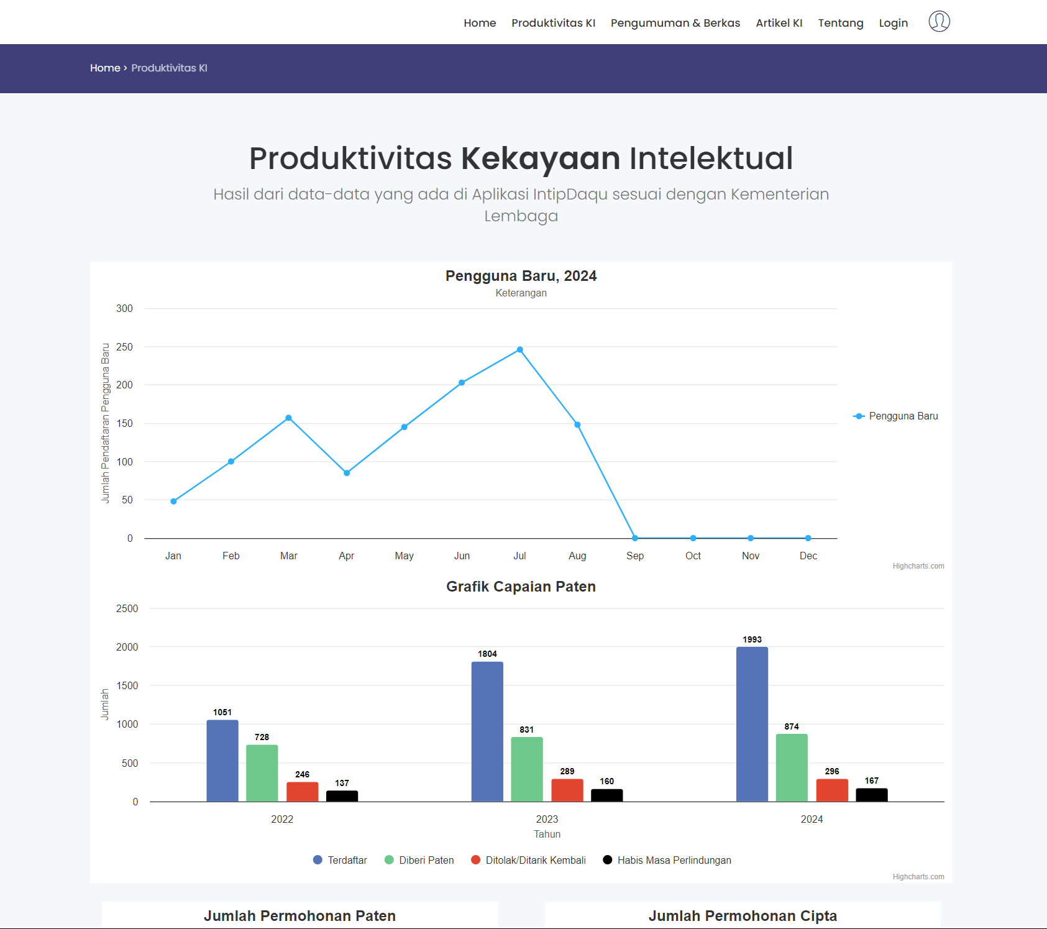This screenshot has height=929, width=1047.
Task: Click the Jumlah Permohonan Paten heading
Action: (x=299, y=916)
